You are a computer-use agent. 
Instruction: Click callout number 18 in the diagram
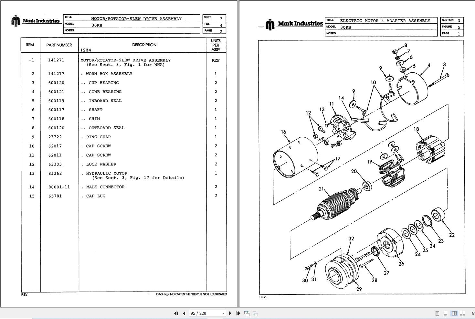point(416,129)
